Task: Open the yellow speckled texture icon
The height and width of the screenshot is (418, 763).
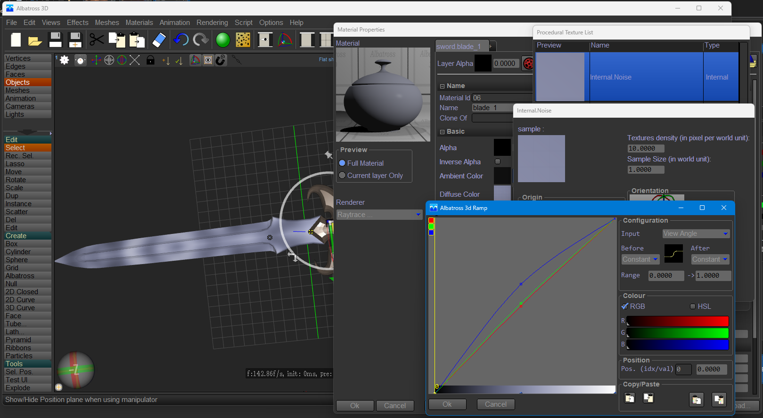Action: tap(243, 40)
